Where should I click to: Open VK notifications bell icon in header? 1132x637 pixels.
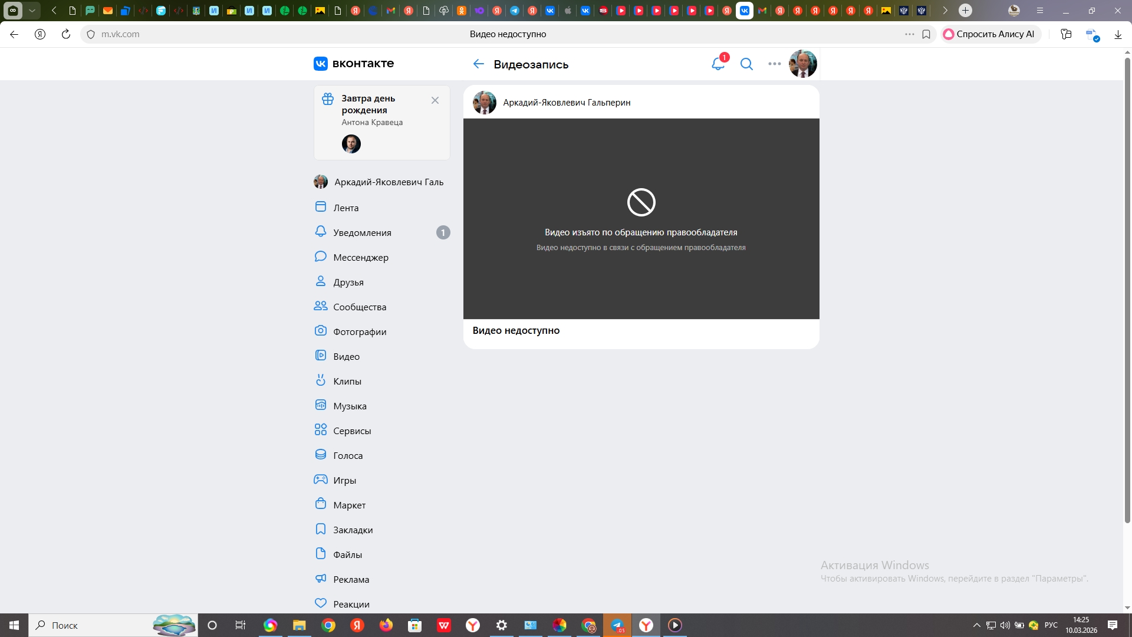(718, 64)
